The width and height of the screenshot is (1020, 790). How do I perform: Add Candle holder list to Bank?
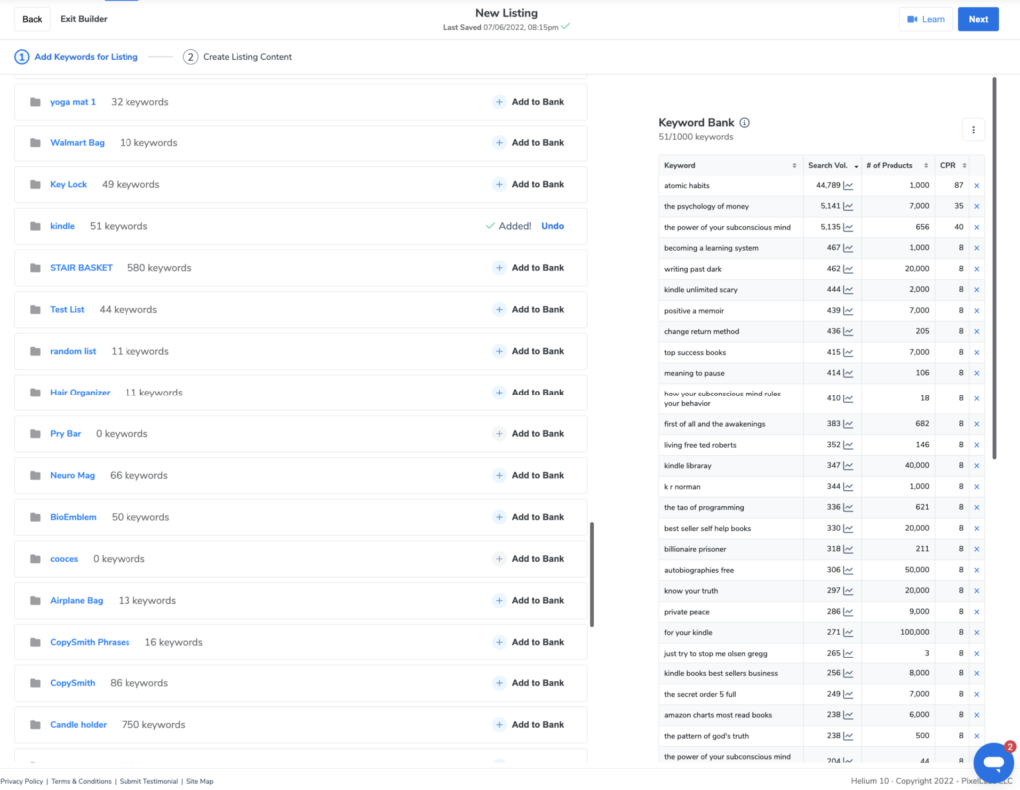coord(528,725)
